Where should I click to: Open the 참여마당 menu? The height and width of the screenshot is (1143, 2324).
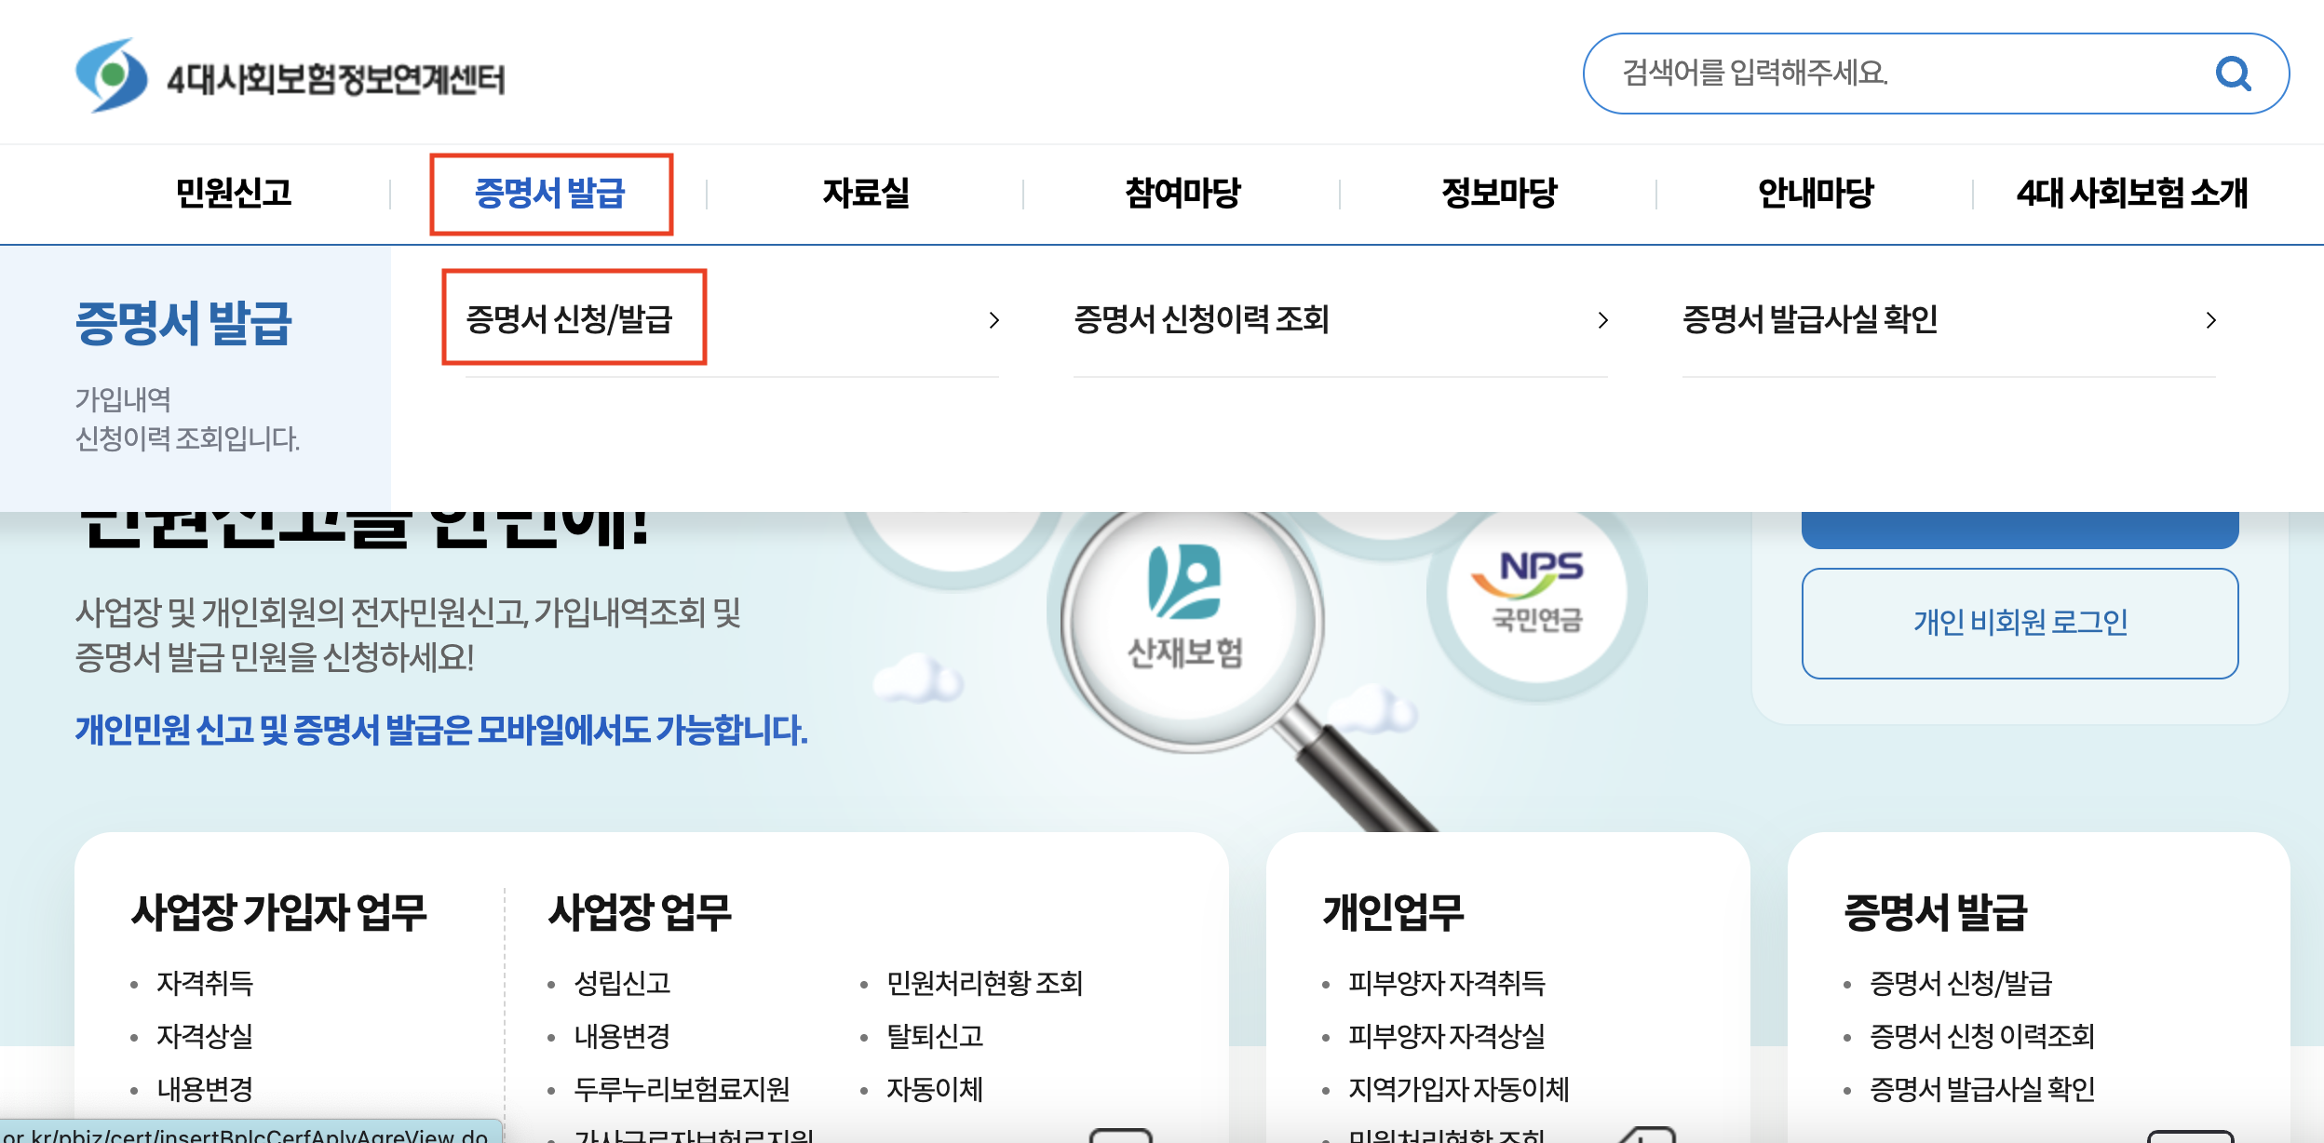pos(1182,194)
